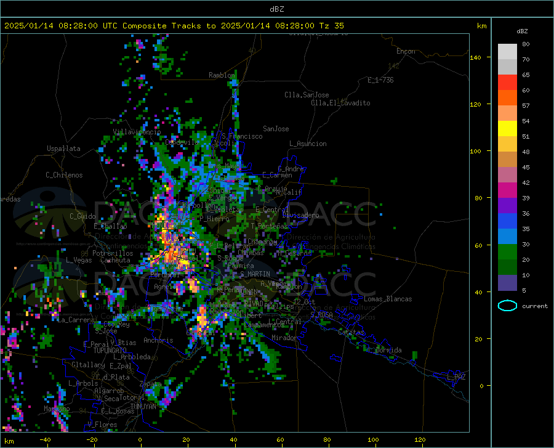Click the 'Clla.El_Cavadito' label

click(340, 103)
